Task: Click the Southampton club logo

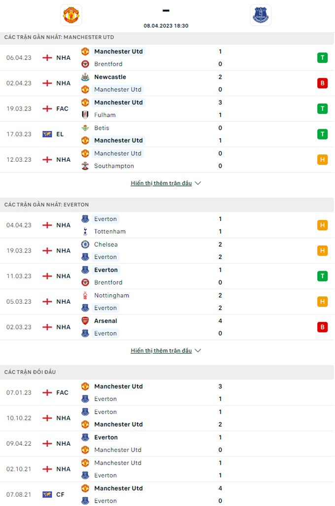Action: 85,166
